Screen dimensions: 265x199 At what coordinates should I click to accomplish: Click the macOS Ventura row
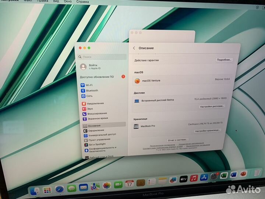tap(183, 80)
